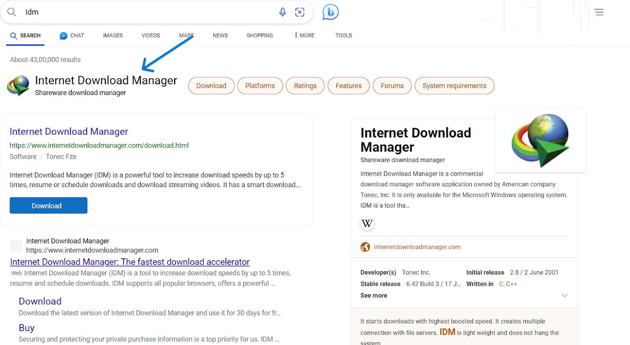Click the '2.8 / 2 June 2001' value

click(534, 273)
